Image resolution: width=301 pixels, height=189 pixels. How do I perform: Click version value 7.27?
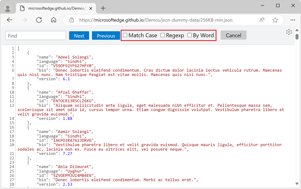point(67,153)
